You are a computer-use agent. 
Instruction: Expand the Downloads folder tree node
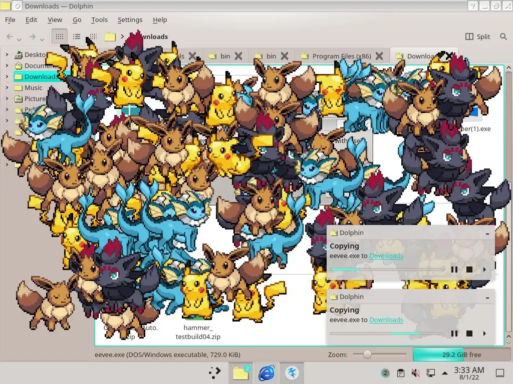click(7, 76)
